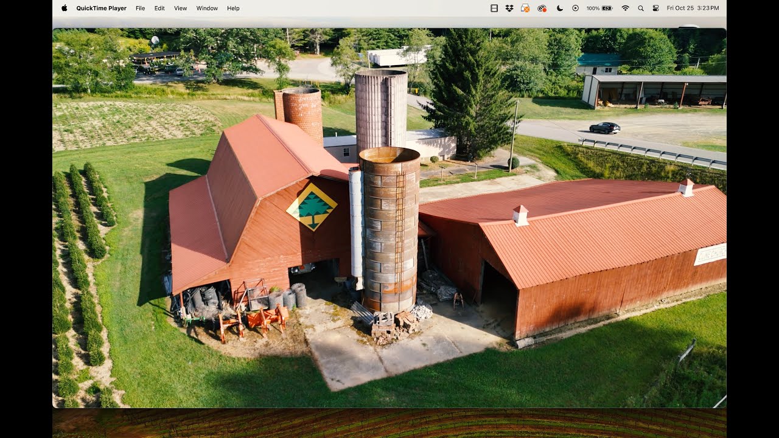
Task: Open the Help menu
Action: click(x=233, y=8)
